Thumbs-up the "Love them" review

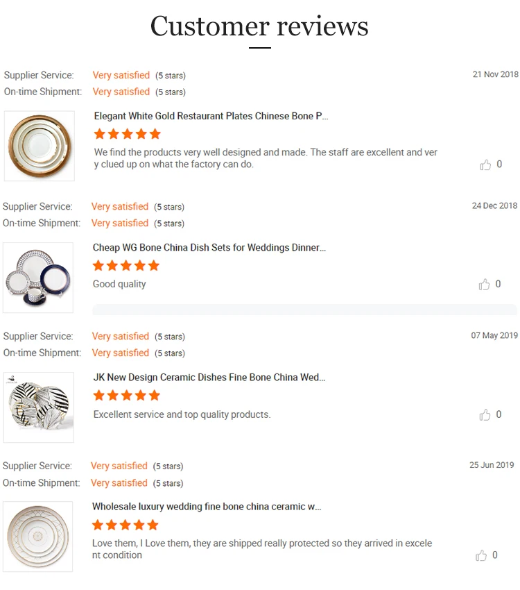481,555
